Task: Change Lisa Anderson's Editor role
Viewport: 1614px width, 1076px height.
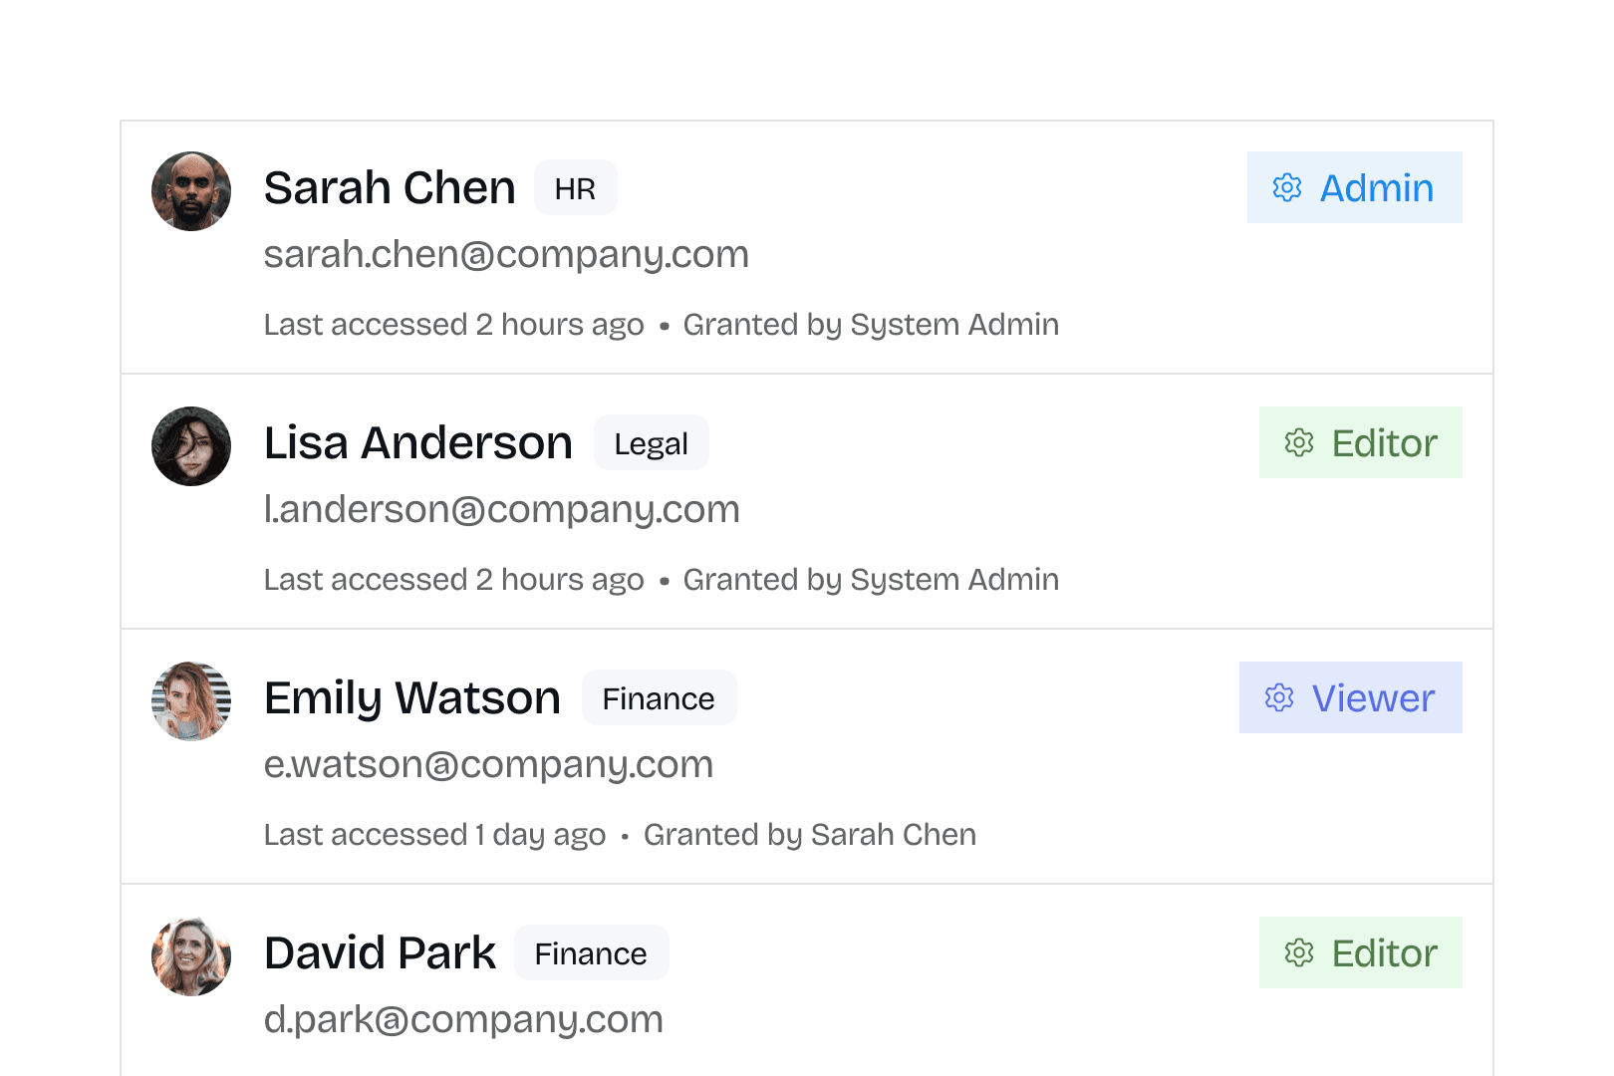Action: [x=1361, y=442]
